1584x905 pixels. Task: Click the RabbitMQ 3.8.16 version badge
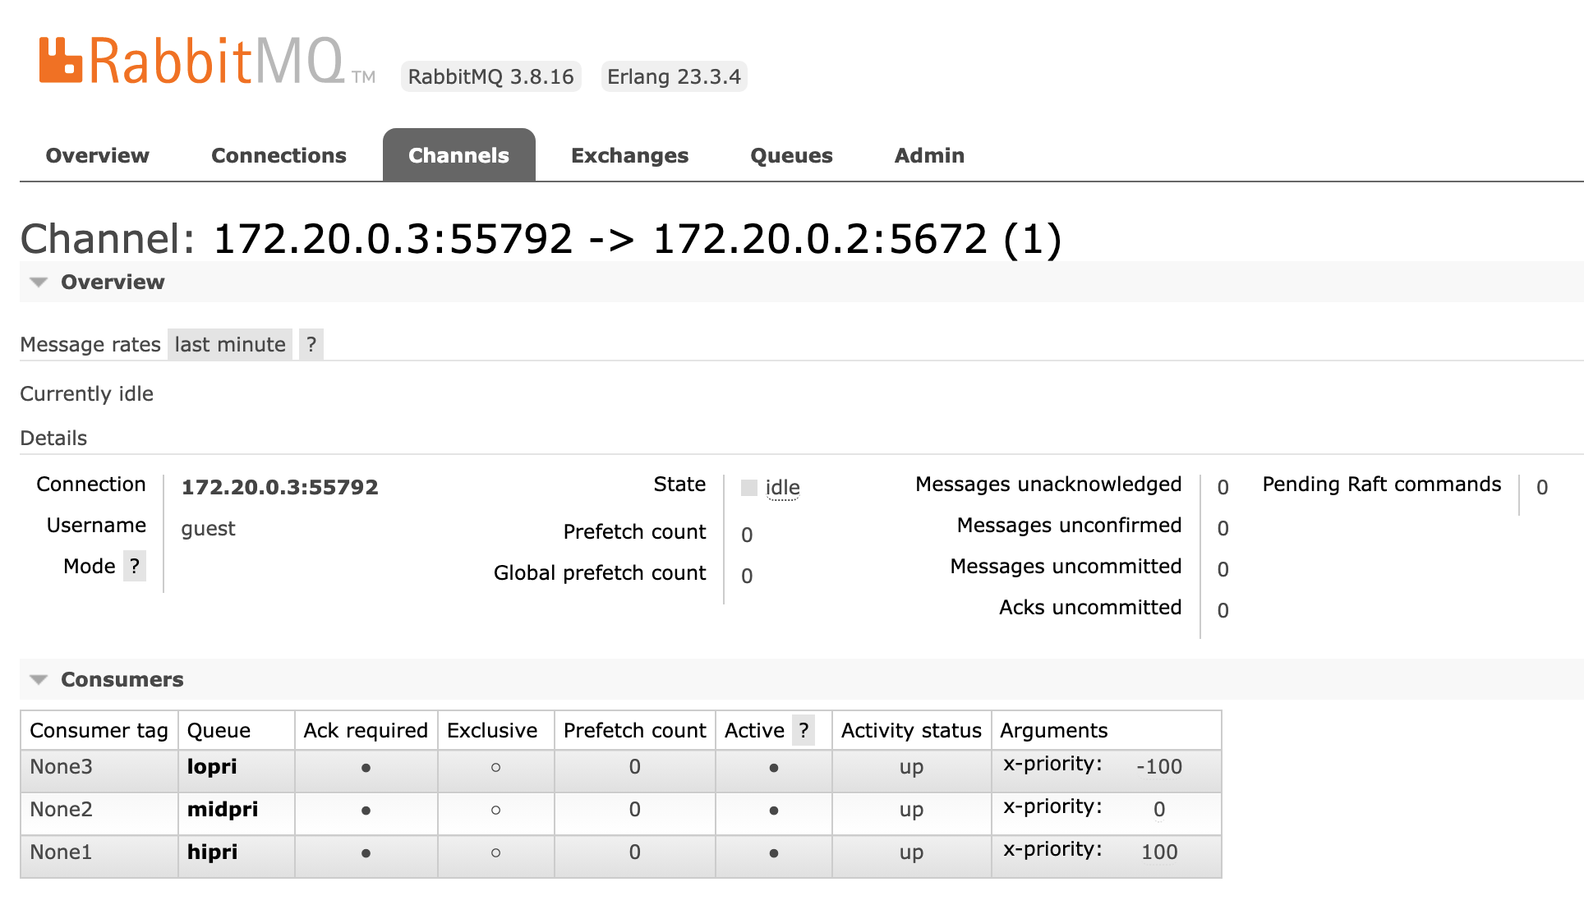490,76
